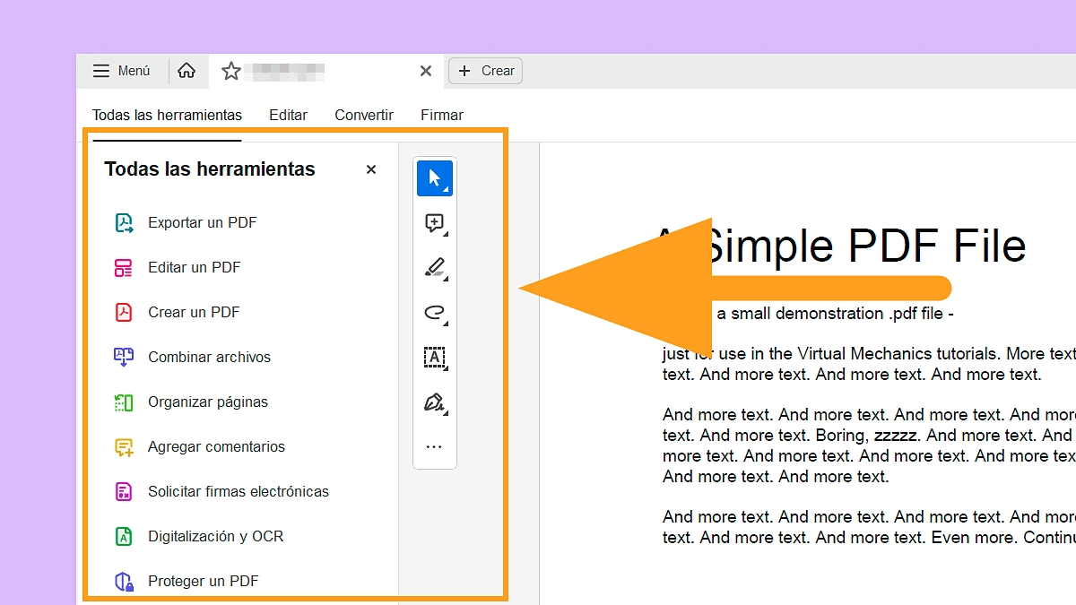Screen dimensions: 1076x605
Task: Select the text selection box tool
Action: 434,357
